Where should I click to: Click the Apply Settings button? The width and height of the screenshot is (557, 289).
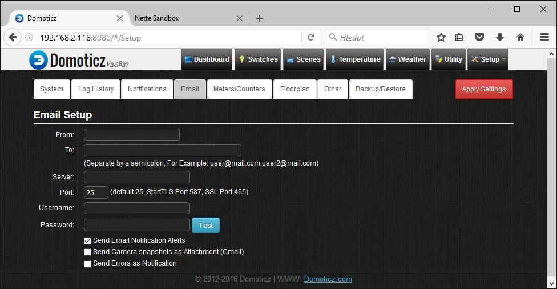pos(484,89)
